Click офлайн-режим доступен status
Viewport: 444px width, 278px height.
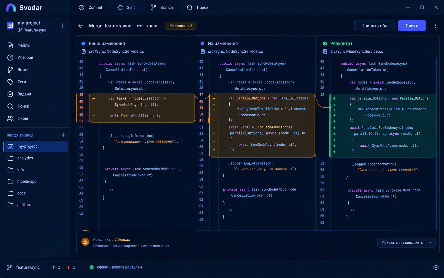(x=116, y=267)
